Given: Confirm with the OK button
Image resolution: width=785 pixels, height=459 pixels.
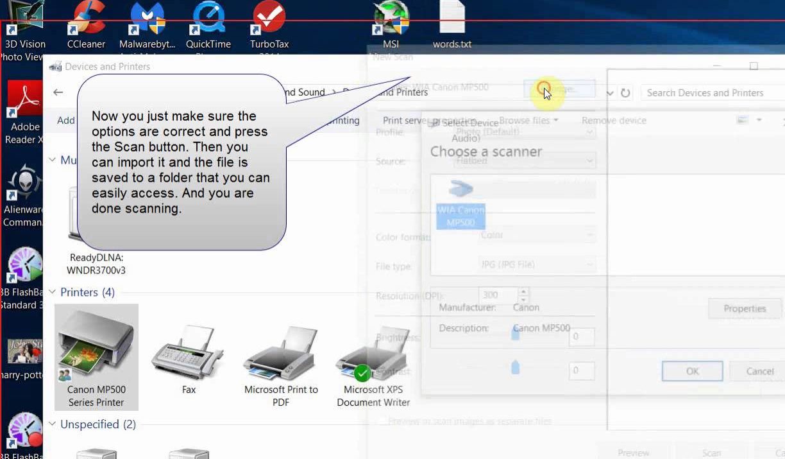Looking at the screenshot, I should point(692,371).
